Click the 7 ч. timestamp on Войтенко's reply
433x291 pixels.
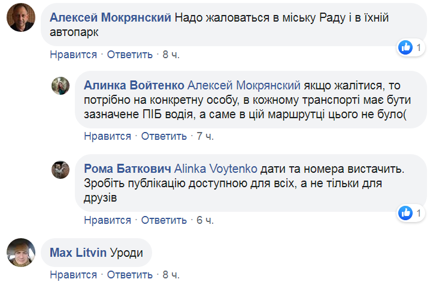(205, 136)
